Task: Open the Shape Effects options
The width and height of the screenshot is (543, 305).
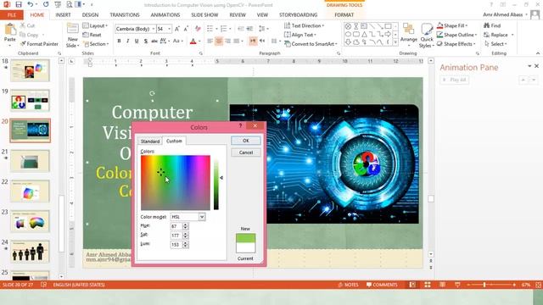Action: [x=456, y=44]
